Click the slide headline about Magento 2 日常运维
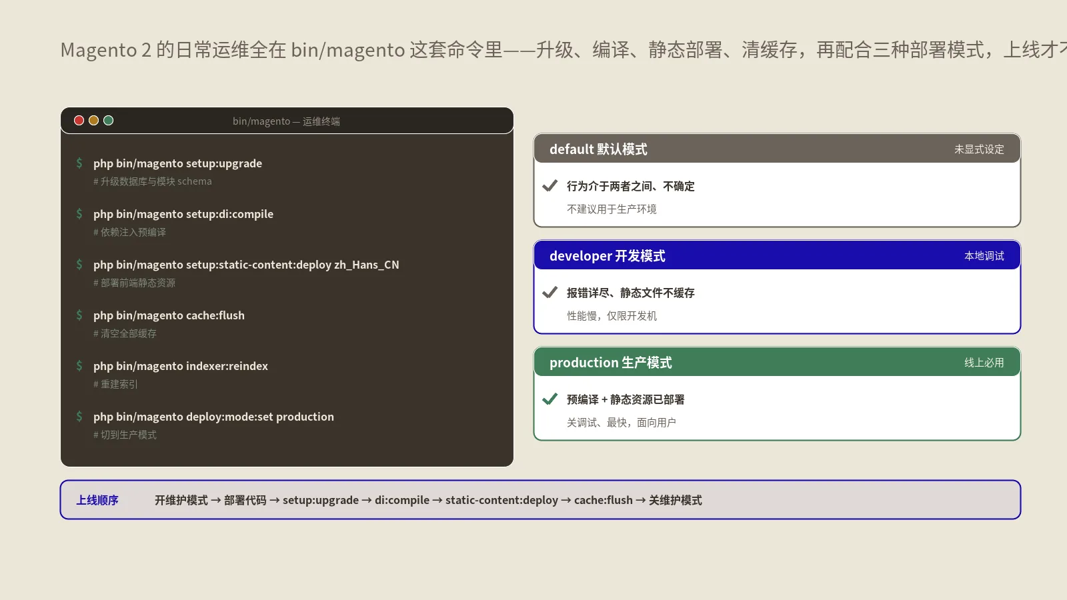Image resolution: width=1067 pixels, height=600 pixels. point(564,50)
